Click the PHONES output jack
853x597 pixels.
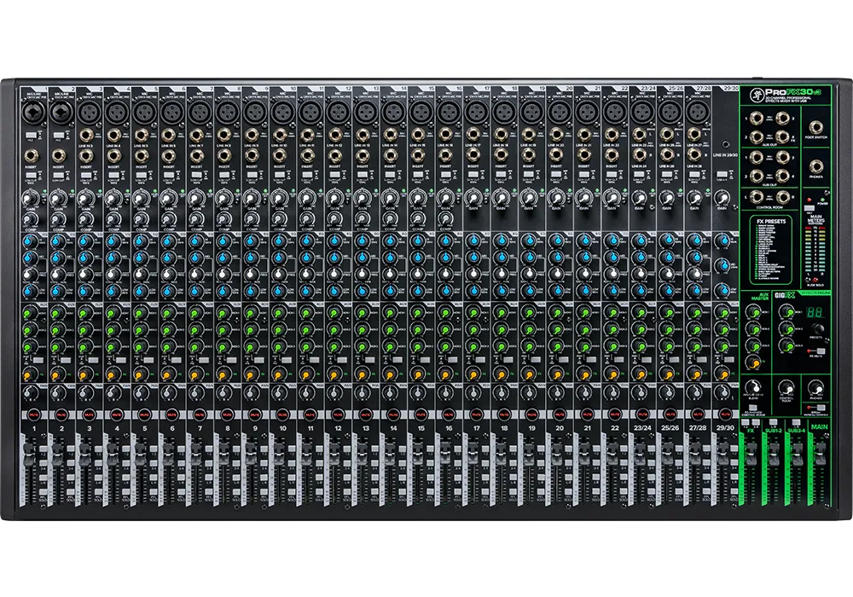click(816, 167)
